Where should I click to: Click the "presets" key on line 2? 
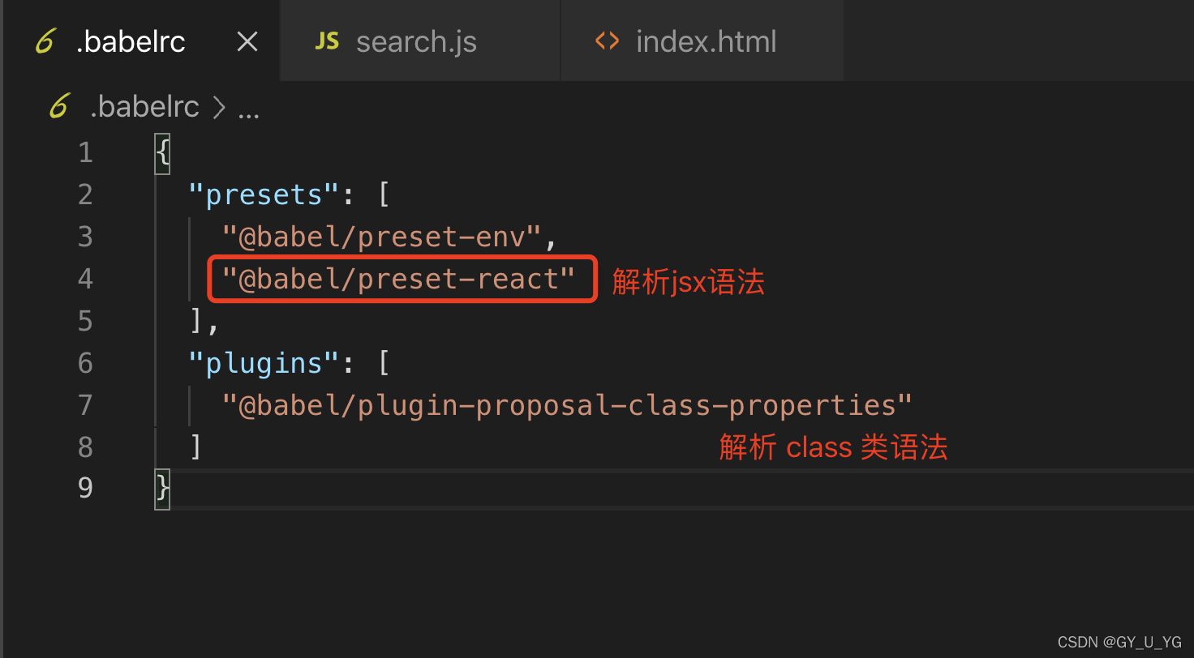pyautogui.click(x=264, y=194)
